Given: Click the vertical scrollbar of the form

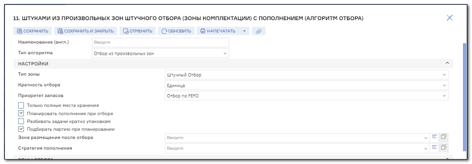Looking at the screenshot, I should 465,97.
